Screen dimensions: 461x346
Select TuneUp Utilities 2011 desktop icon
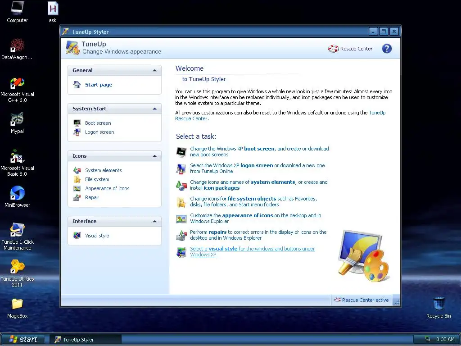click(x=17, y=273)
